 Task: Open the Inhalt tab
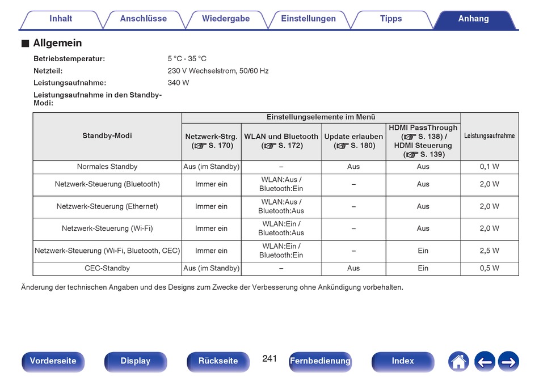pos(61,19)
